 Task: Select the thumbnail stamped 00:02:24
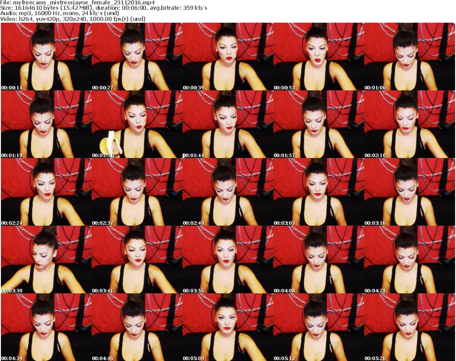click(x=46, y=192)
